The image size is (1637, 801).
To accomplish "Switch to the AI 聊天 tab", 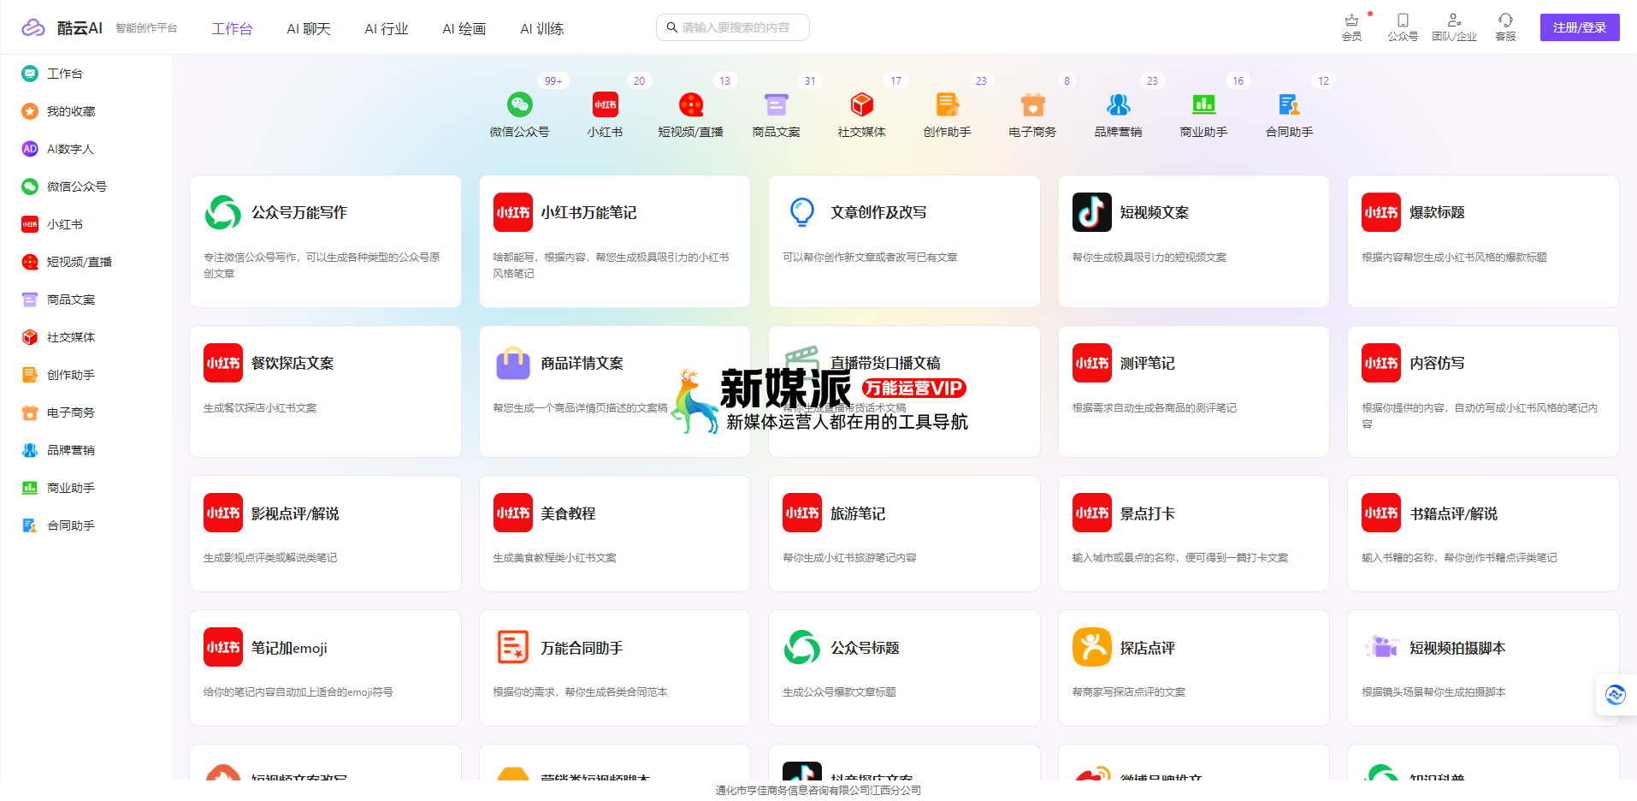I will pyautogui.click(x=309, y=28).
